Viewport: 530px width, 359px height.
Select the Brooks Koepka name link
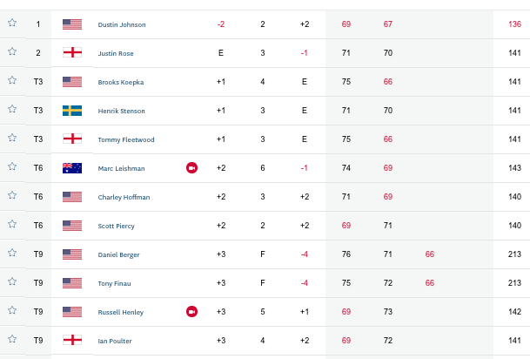121,82
